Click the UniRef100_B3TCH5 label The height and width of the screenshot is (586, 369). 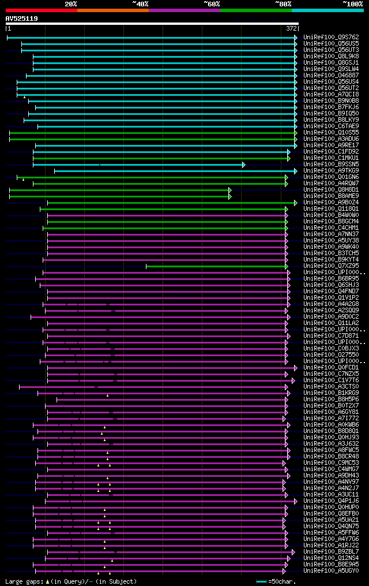click(332, 253)
